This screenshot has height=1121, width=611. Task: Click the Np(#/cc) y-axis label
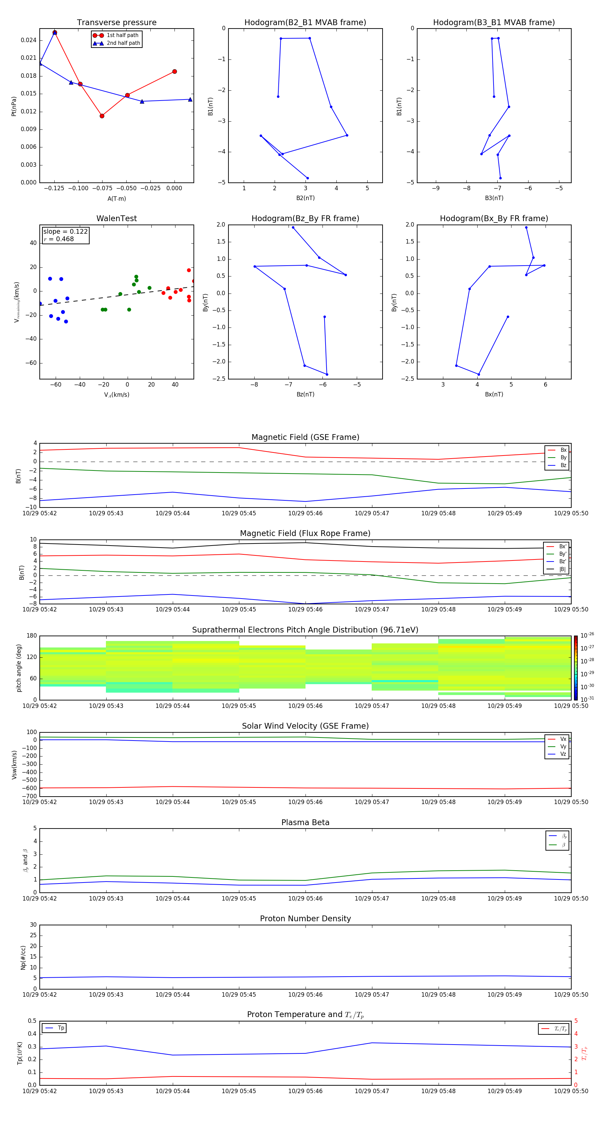coord(23,957)
